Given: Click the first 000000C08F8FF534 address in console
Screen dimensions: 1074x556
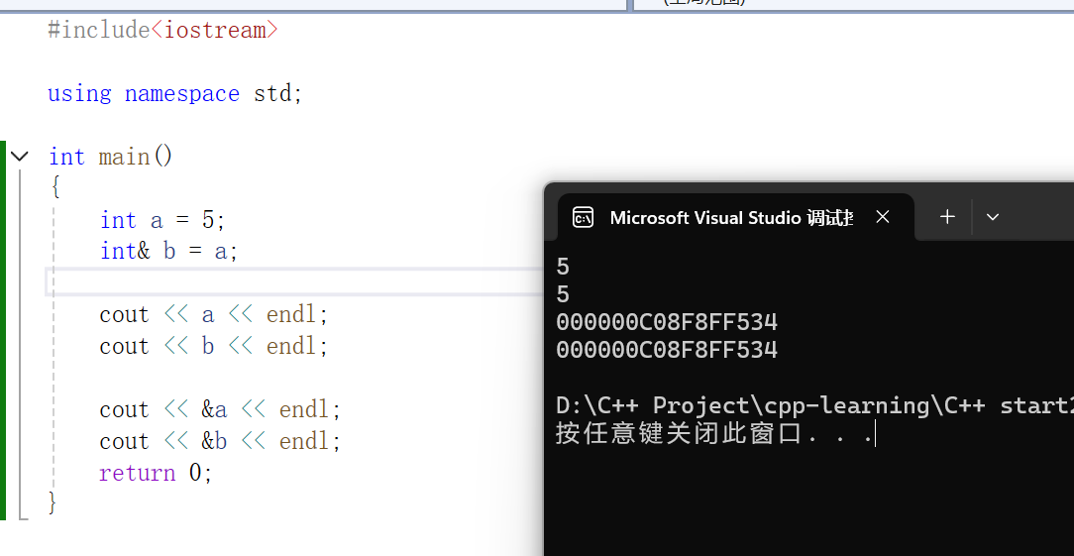Looking at the screenshot, I should pyautogui.click(x=667, y=322).
